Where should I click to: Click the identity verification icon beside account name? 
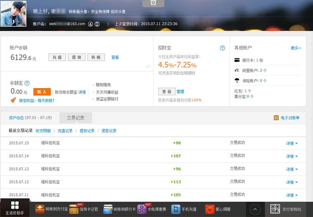[91, 24]
